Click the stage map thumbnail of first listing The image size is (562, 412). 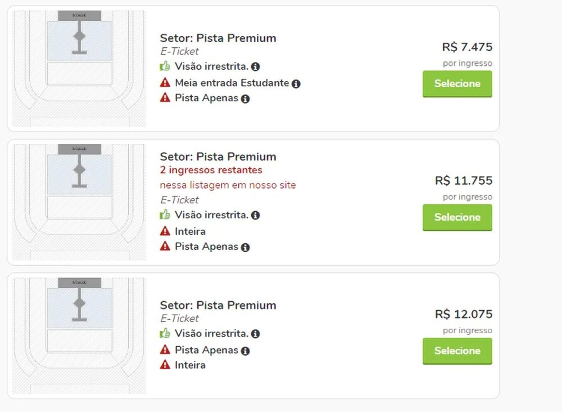point(79,65)
